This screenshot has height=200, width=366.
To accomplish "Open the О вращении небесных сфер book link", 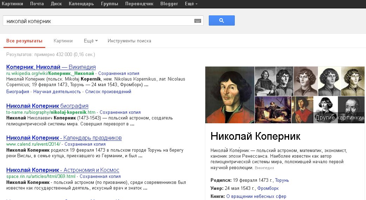I will [256, 196].
